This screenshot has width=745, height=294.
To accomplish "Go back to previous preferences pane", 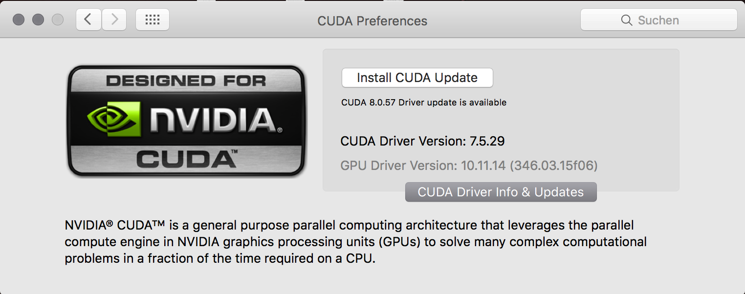I will (88, 20).
